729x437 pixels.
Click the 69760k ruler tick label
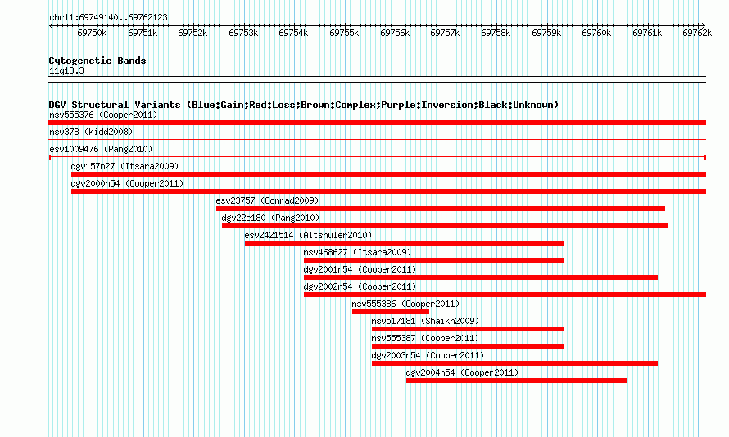point(597,33)
